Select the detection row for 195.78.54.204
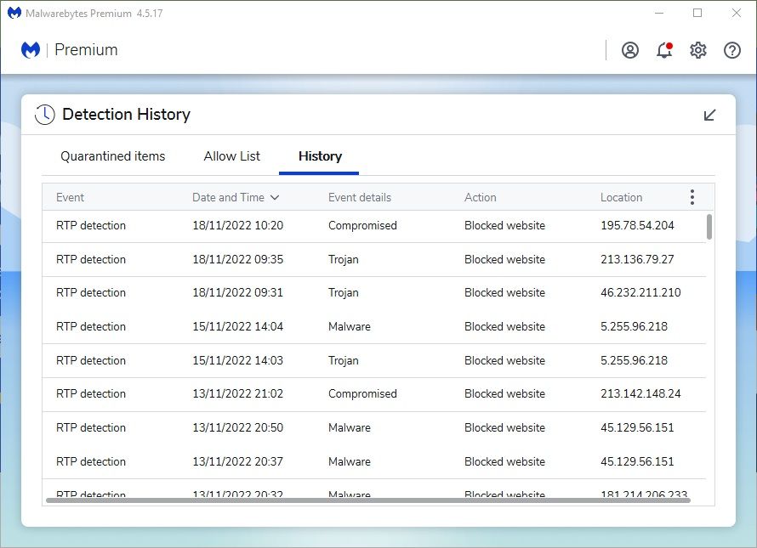 (x=374, y=226)
